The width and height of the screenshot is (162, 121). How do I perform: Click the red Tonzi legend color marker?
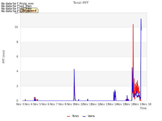[x=69, y=116]
